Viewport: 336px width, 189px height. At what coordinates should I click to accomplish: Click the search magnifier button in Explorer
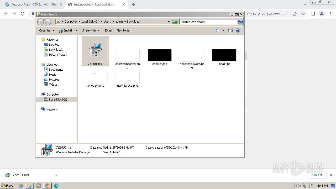240,22
